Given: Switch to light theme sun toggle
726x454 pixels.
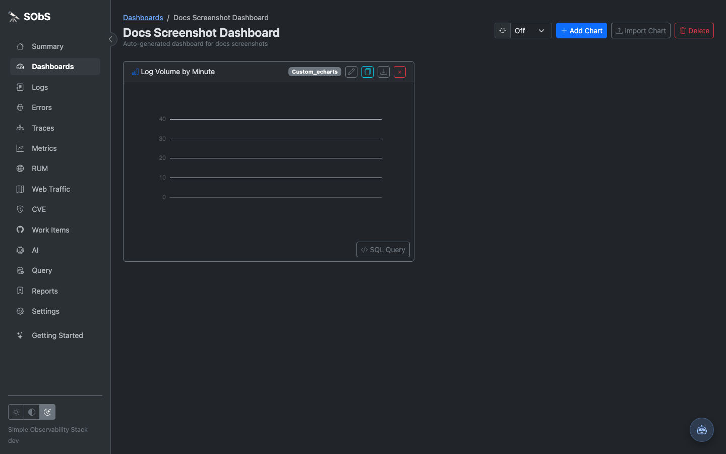Looking at the screenshot, I should (x=16, y=412).
